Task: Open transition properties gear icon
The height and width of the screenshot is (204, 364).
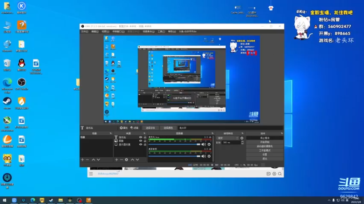Action: coord(242,138)
